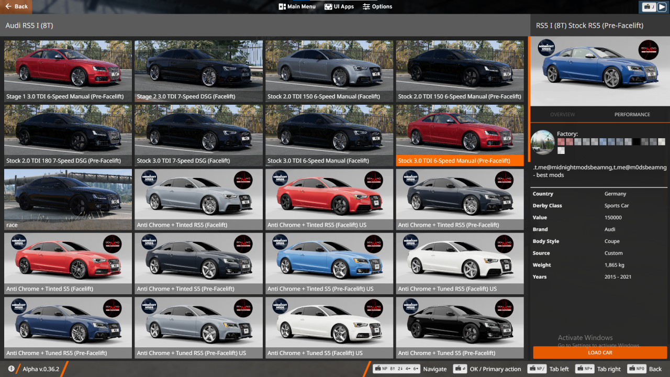
Task: Select Stock 3.0 TDI 6-Speed Manual (Facelift)
Action: [329, 135]
